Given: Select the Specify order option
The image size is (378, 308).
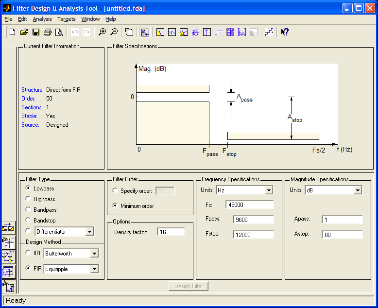Looking at the screenshot, I should (115, 190).
